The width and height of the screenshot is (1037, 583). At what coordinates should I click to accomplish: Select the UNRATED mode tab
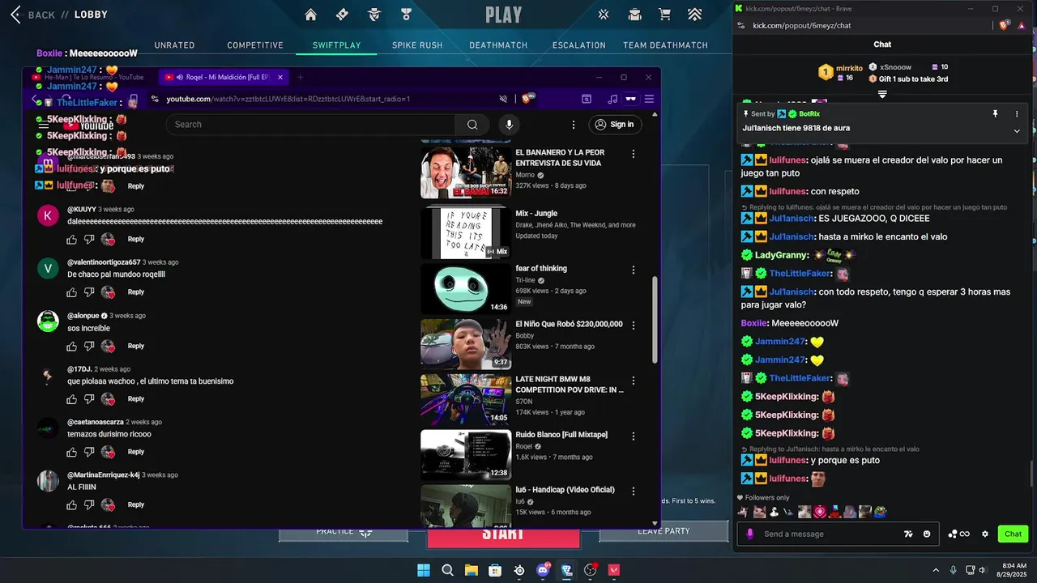click(174, 45)
